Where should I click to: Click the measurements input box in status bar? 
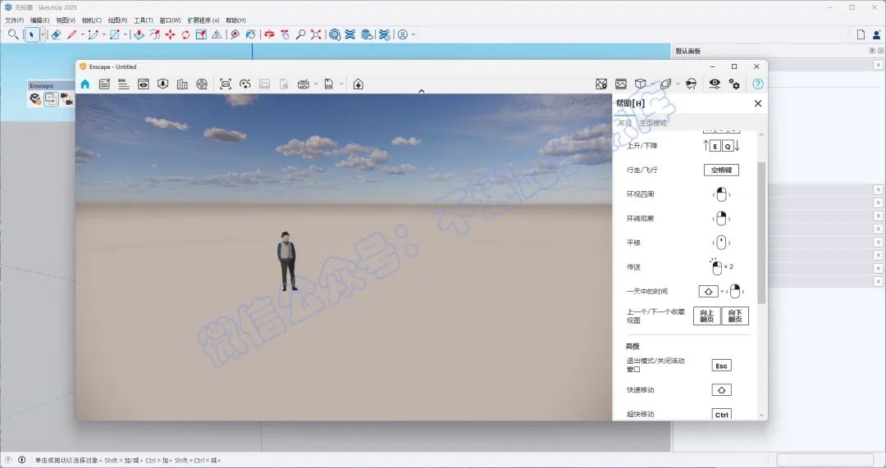point(824,460)
